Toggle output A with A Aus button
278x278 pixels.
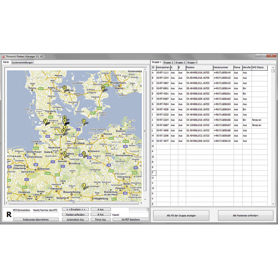click(100, 209)
